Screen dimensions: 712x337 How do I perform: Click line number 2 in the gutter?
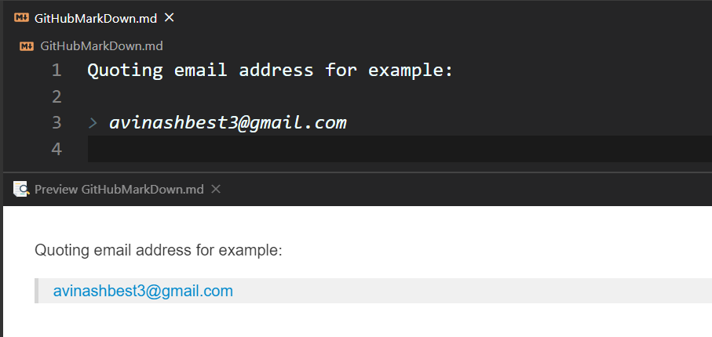point(57,96)
